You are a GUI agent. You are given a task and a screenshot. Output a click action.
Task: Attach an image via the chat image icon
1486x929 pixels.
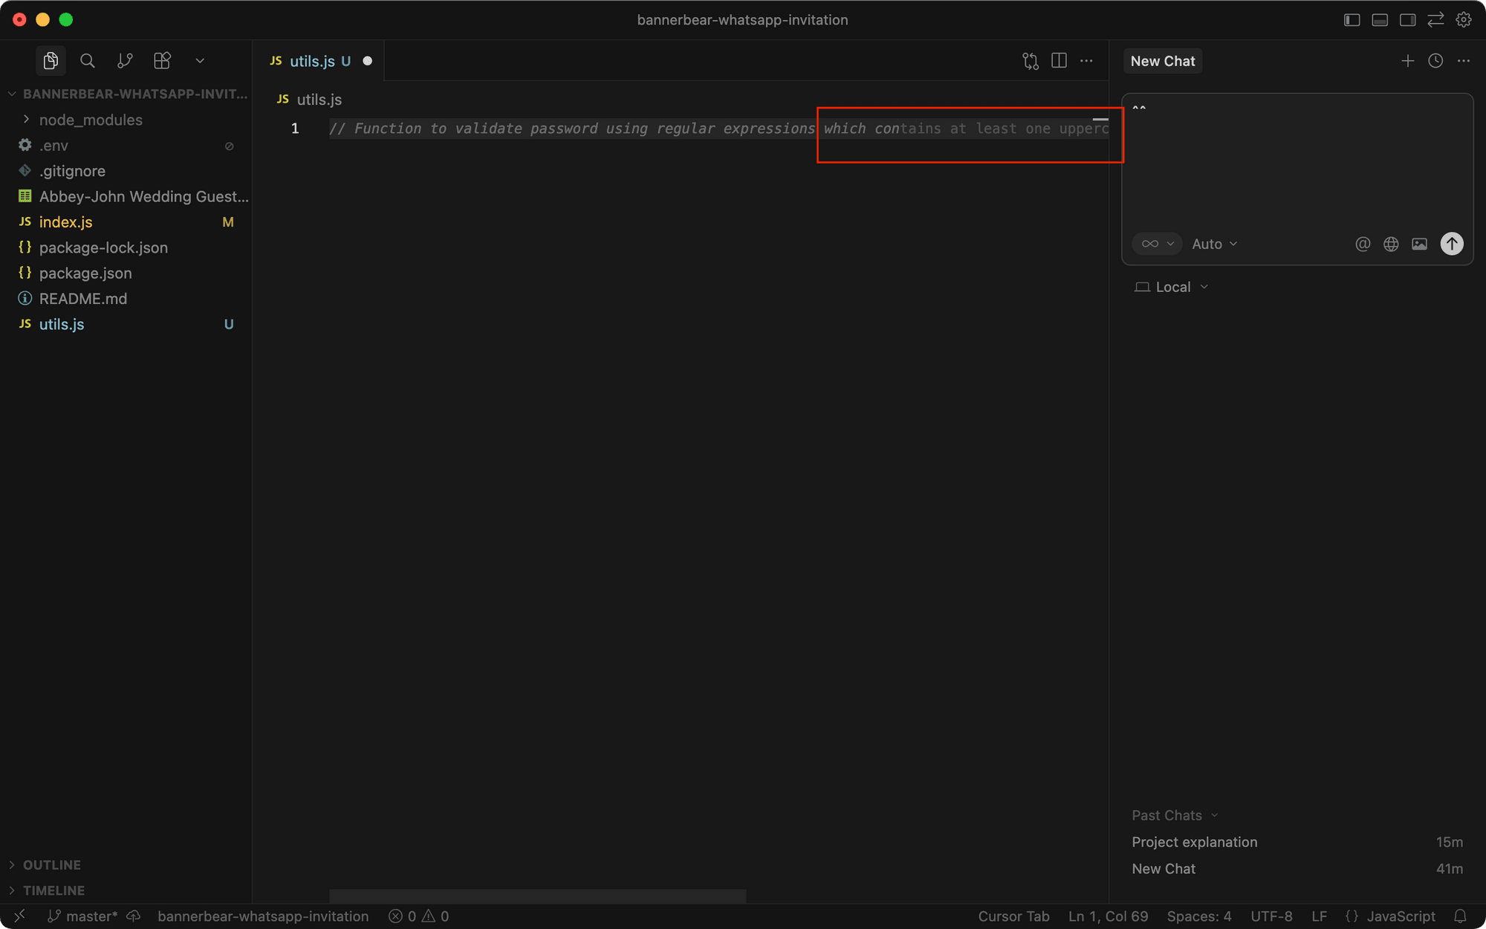point(1419,244)
